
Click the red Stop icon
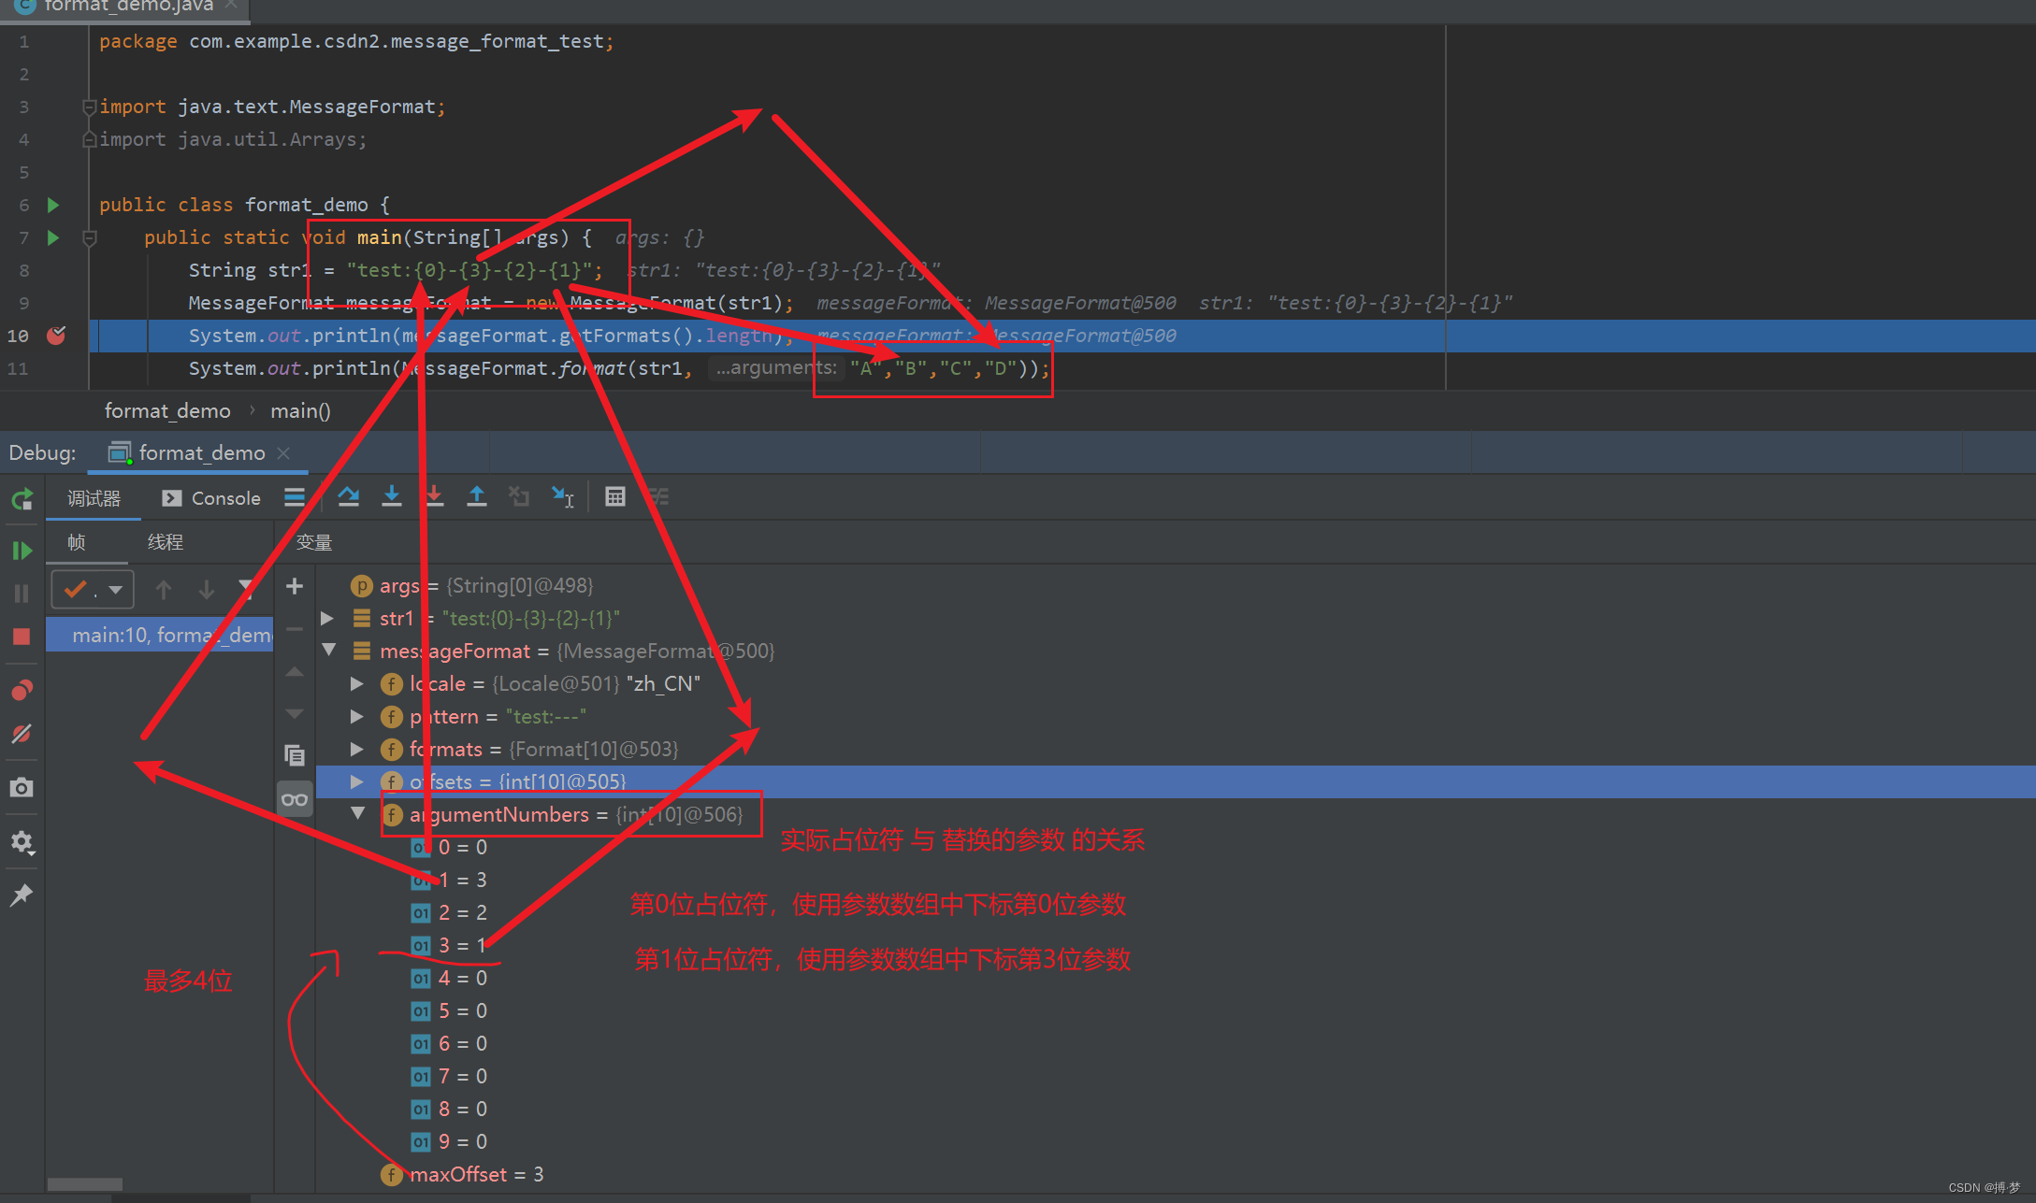[x=22, y=637]
